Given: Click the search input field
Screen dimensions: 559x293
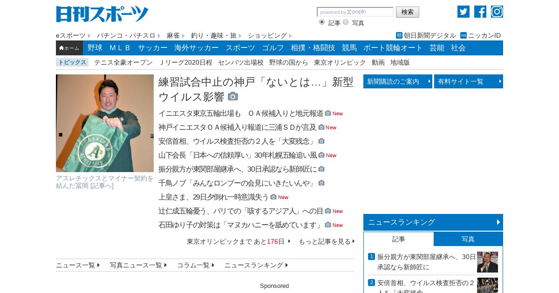Looking at the screenshot, I should tap(355, 12).
